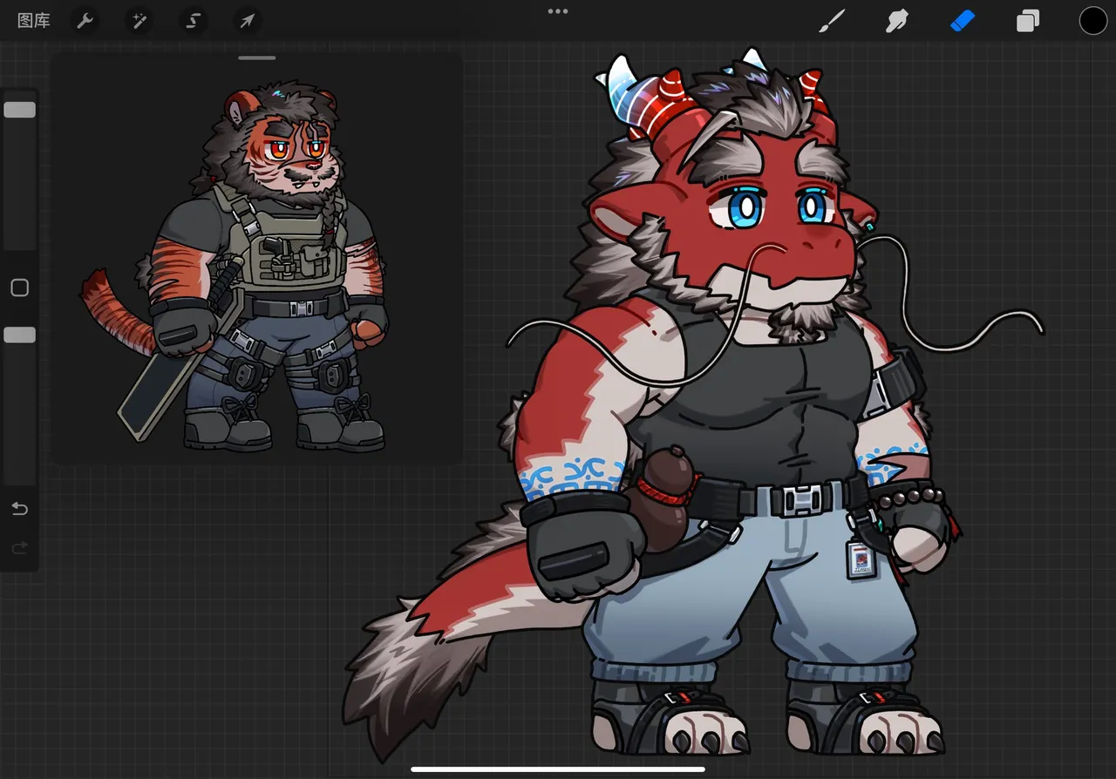
Task: Open the Gallery (图库) button
Action: pyautogui.click(x=34, y=21)
